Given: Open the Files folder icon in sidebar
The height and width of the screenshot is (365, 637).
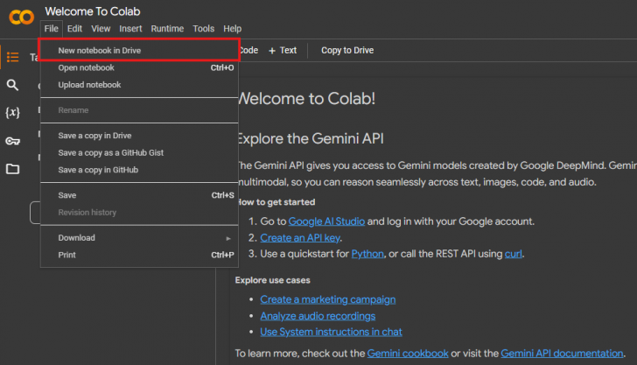Looking at the screenshot, I should 12,169.
